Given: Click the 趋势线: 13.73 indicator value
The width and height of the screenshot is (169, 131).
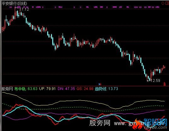Looking at the screenshot, I should [x=106, y=89].
